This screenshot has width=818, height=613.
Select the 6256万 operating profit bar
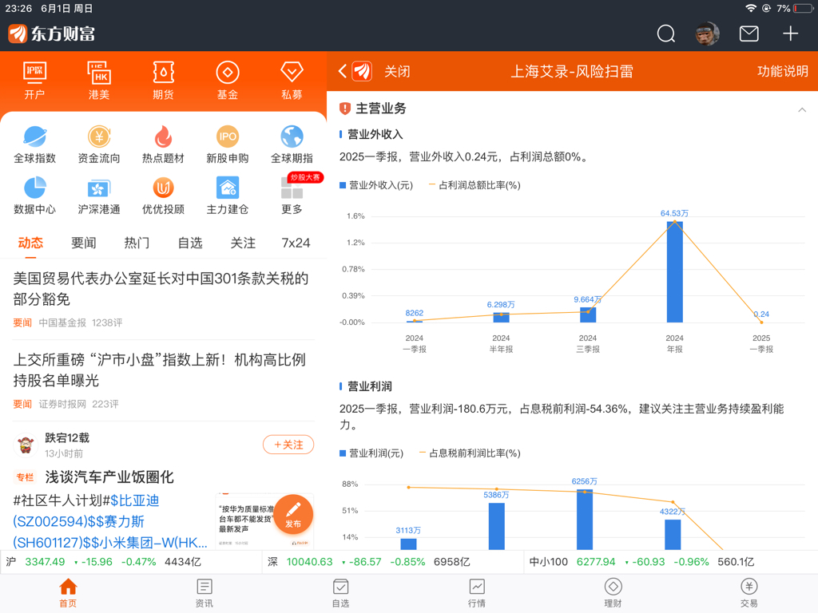pos(584,519)
